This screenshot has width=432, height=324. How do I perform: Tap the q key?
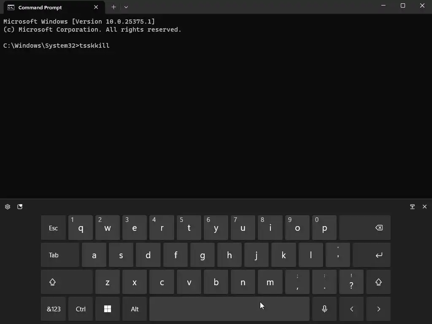tap(81, 228)
